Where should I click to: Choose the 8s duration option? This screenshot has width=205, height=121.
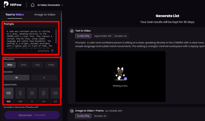pyautogui.click(x=44, y=77)
